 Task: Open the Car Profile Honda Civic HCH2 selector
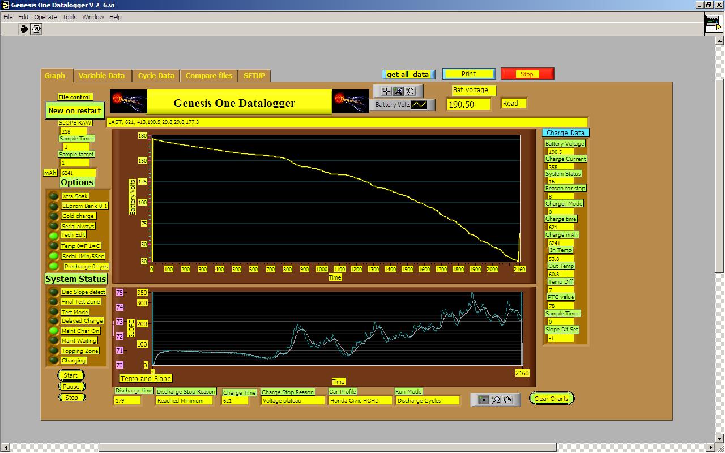point(360,400)
